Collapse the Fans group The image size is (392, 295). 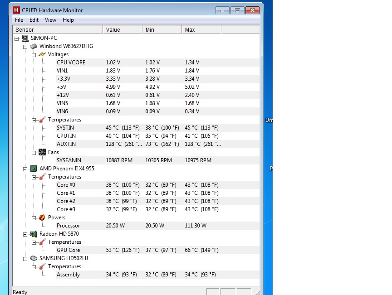coord(34,153)
